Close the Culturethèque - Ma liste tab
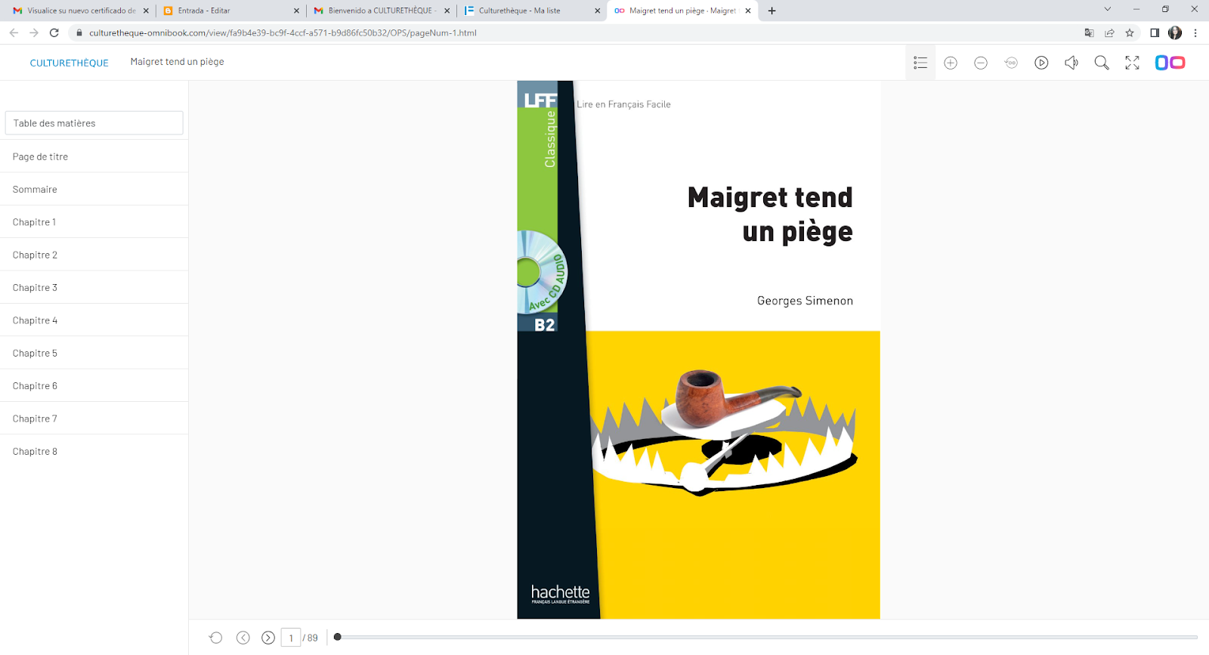The image size is (1209, 655). point(598,11)
